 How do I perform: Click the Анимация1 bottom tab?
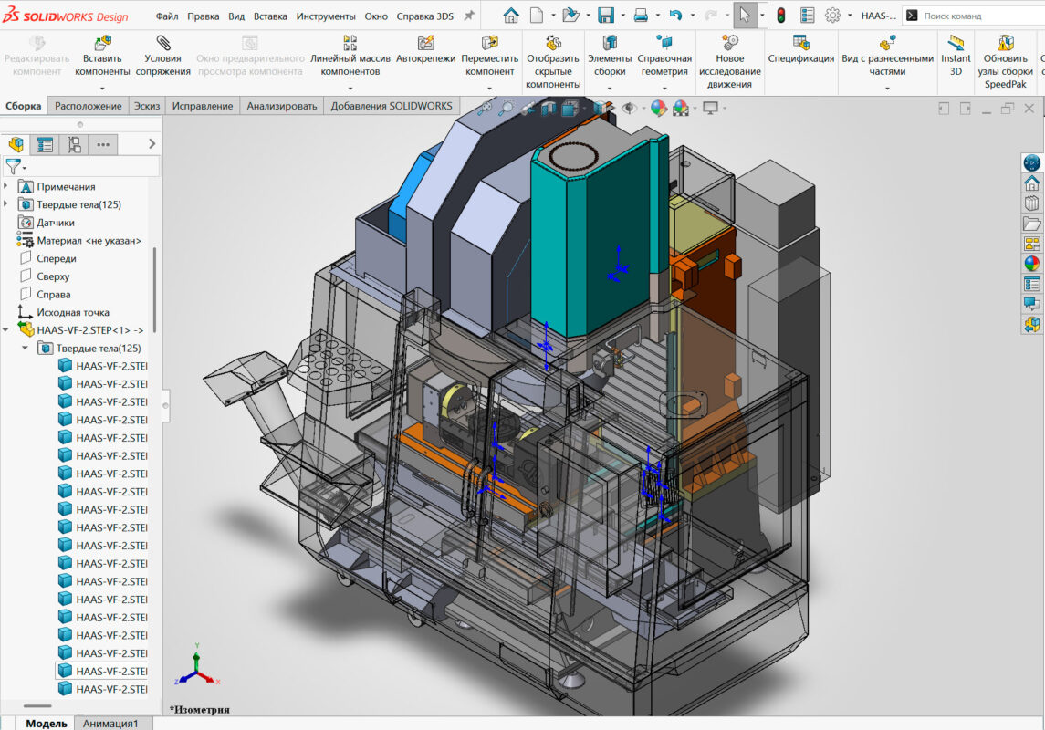(x=110, y=723)
